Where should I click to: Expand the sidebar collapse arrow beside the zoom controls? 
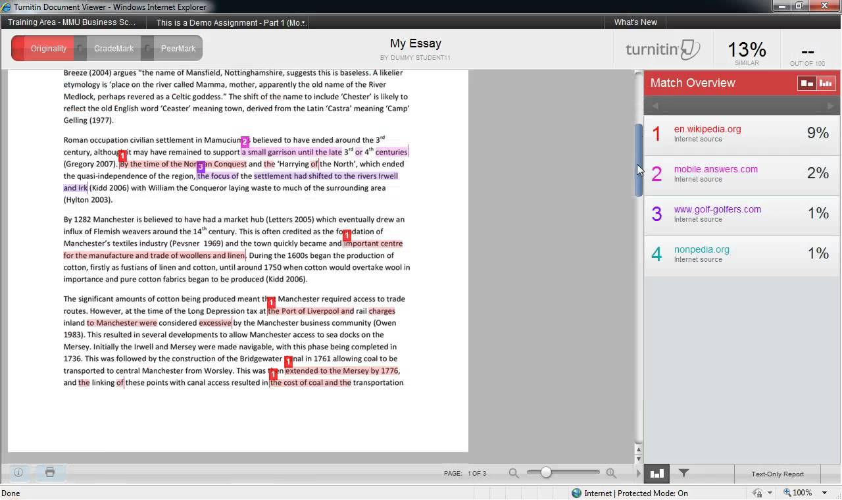tap(638, 473)
